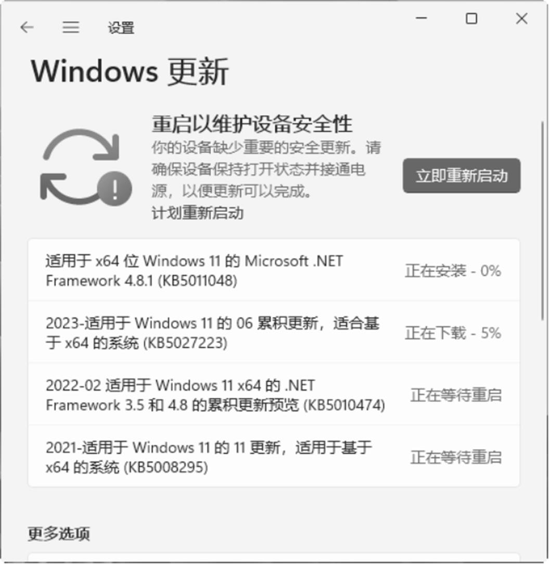The width and height of the screenshot is (549, 564).
Task: Click the 更多选项 section header
Action: click(59, 533)
